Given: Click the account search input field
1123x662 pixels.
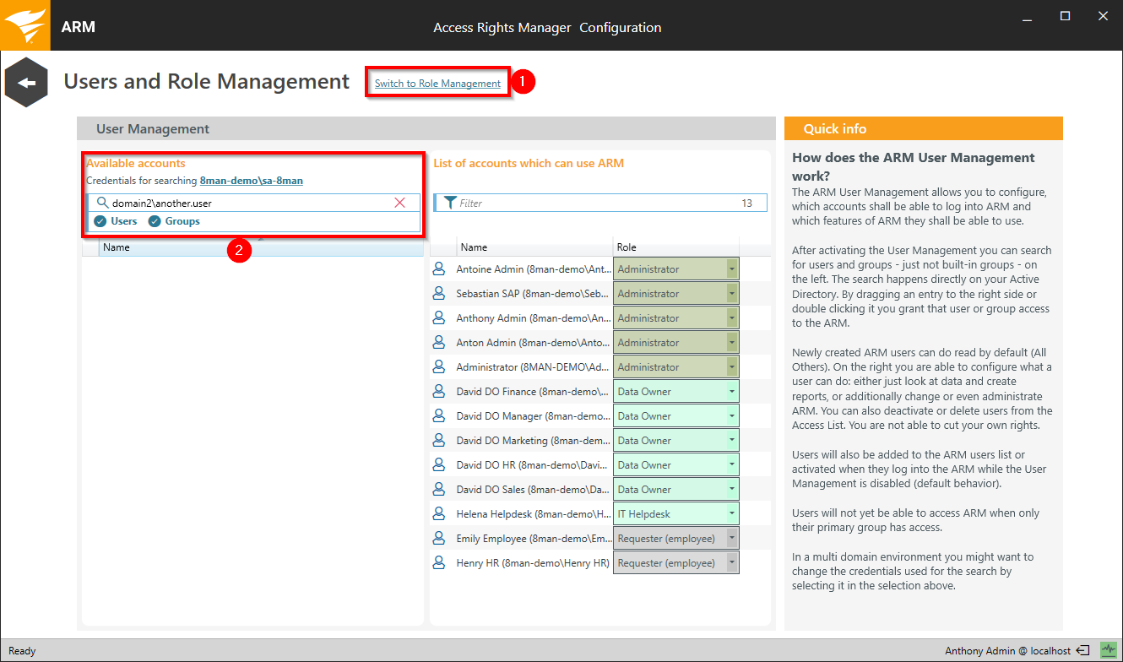Looking at the screenshot, I should (x=253, y=203).
